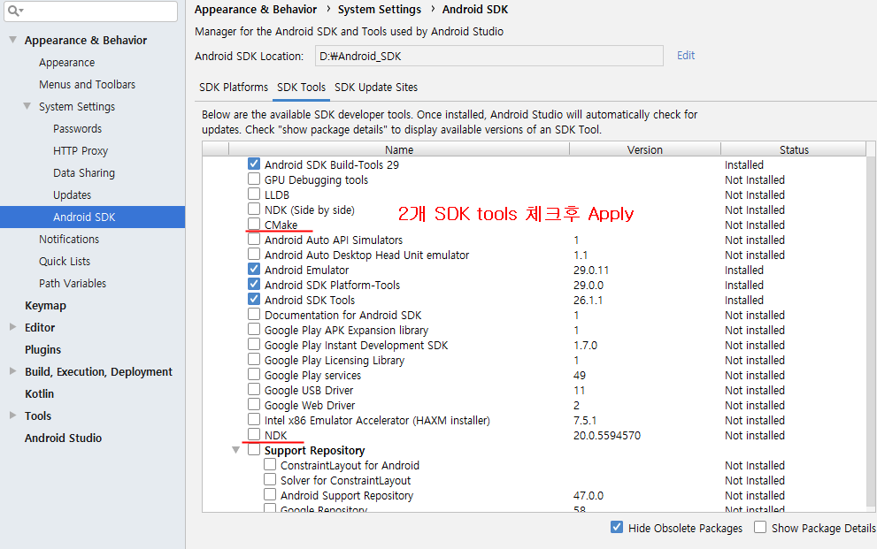
Task: Open the Keymap settings page
Action: pyautogui.click(x=45, y=306)
